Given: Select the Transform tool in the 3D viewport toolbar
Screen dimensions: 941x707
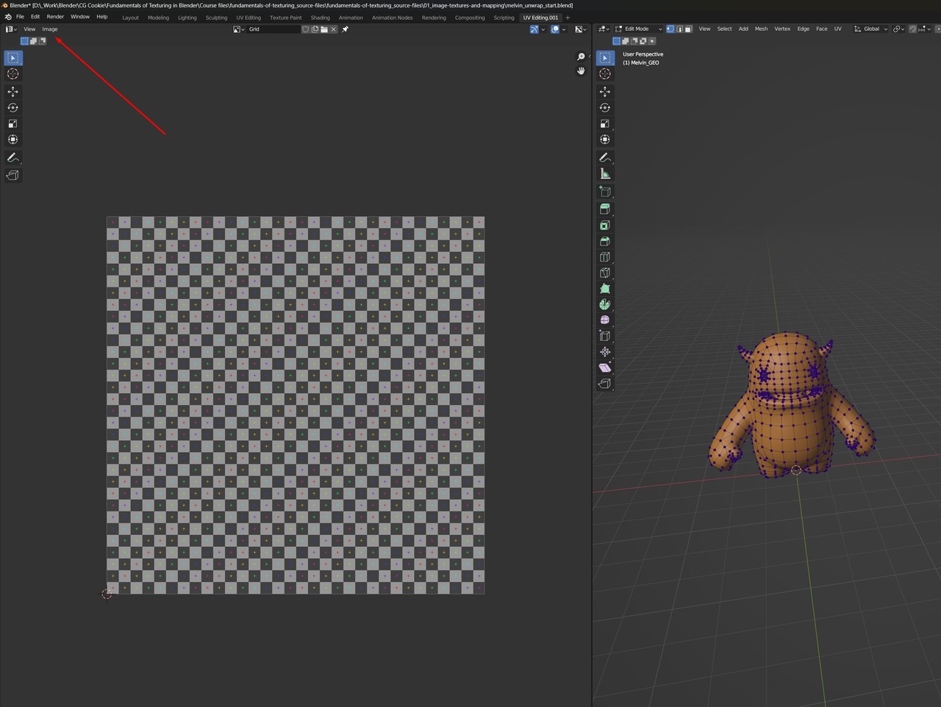Looking at the screenshot, I should (x=605, y=140).
